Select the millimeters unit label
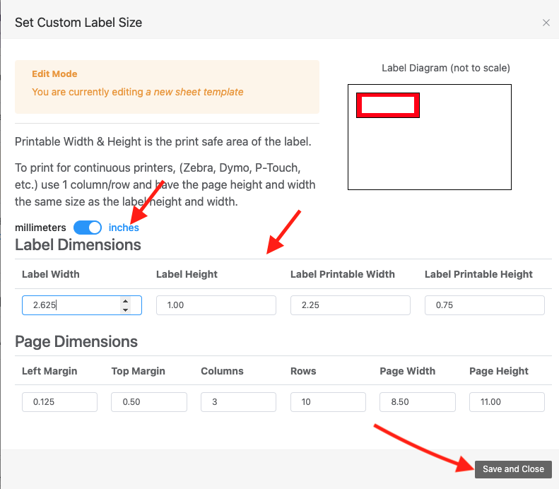The width and height of the screenshot is (559, 489). coord(40,228)
